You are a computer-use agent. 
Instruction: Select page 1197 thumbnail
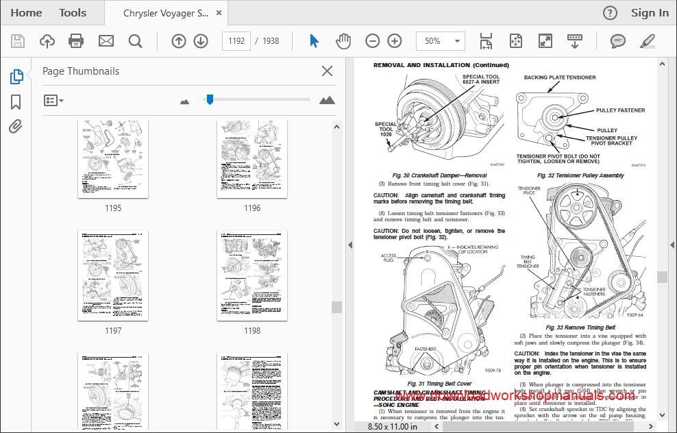click(113, 275)
